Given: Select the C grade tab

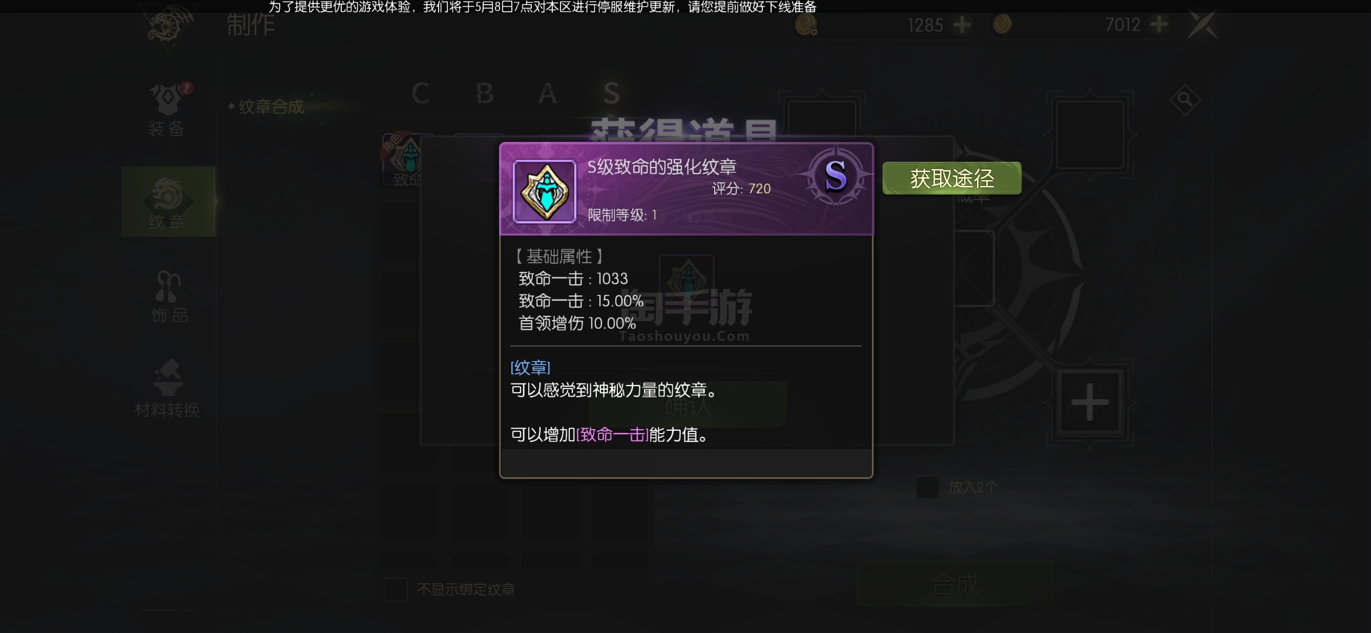Looking at the screenshot, I should (x=421, y=94).
